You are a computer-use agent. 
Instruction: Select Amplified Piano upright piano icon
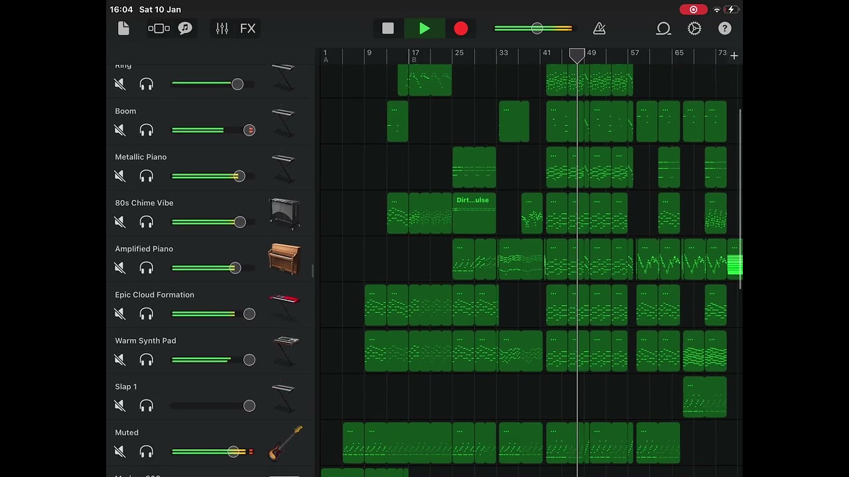coord(285,259)
